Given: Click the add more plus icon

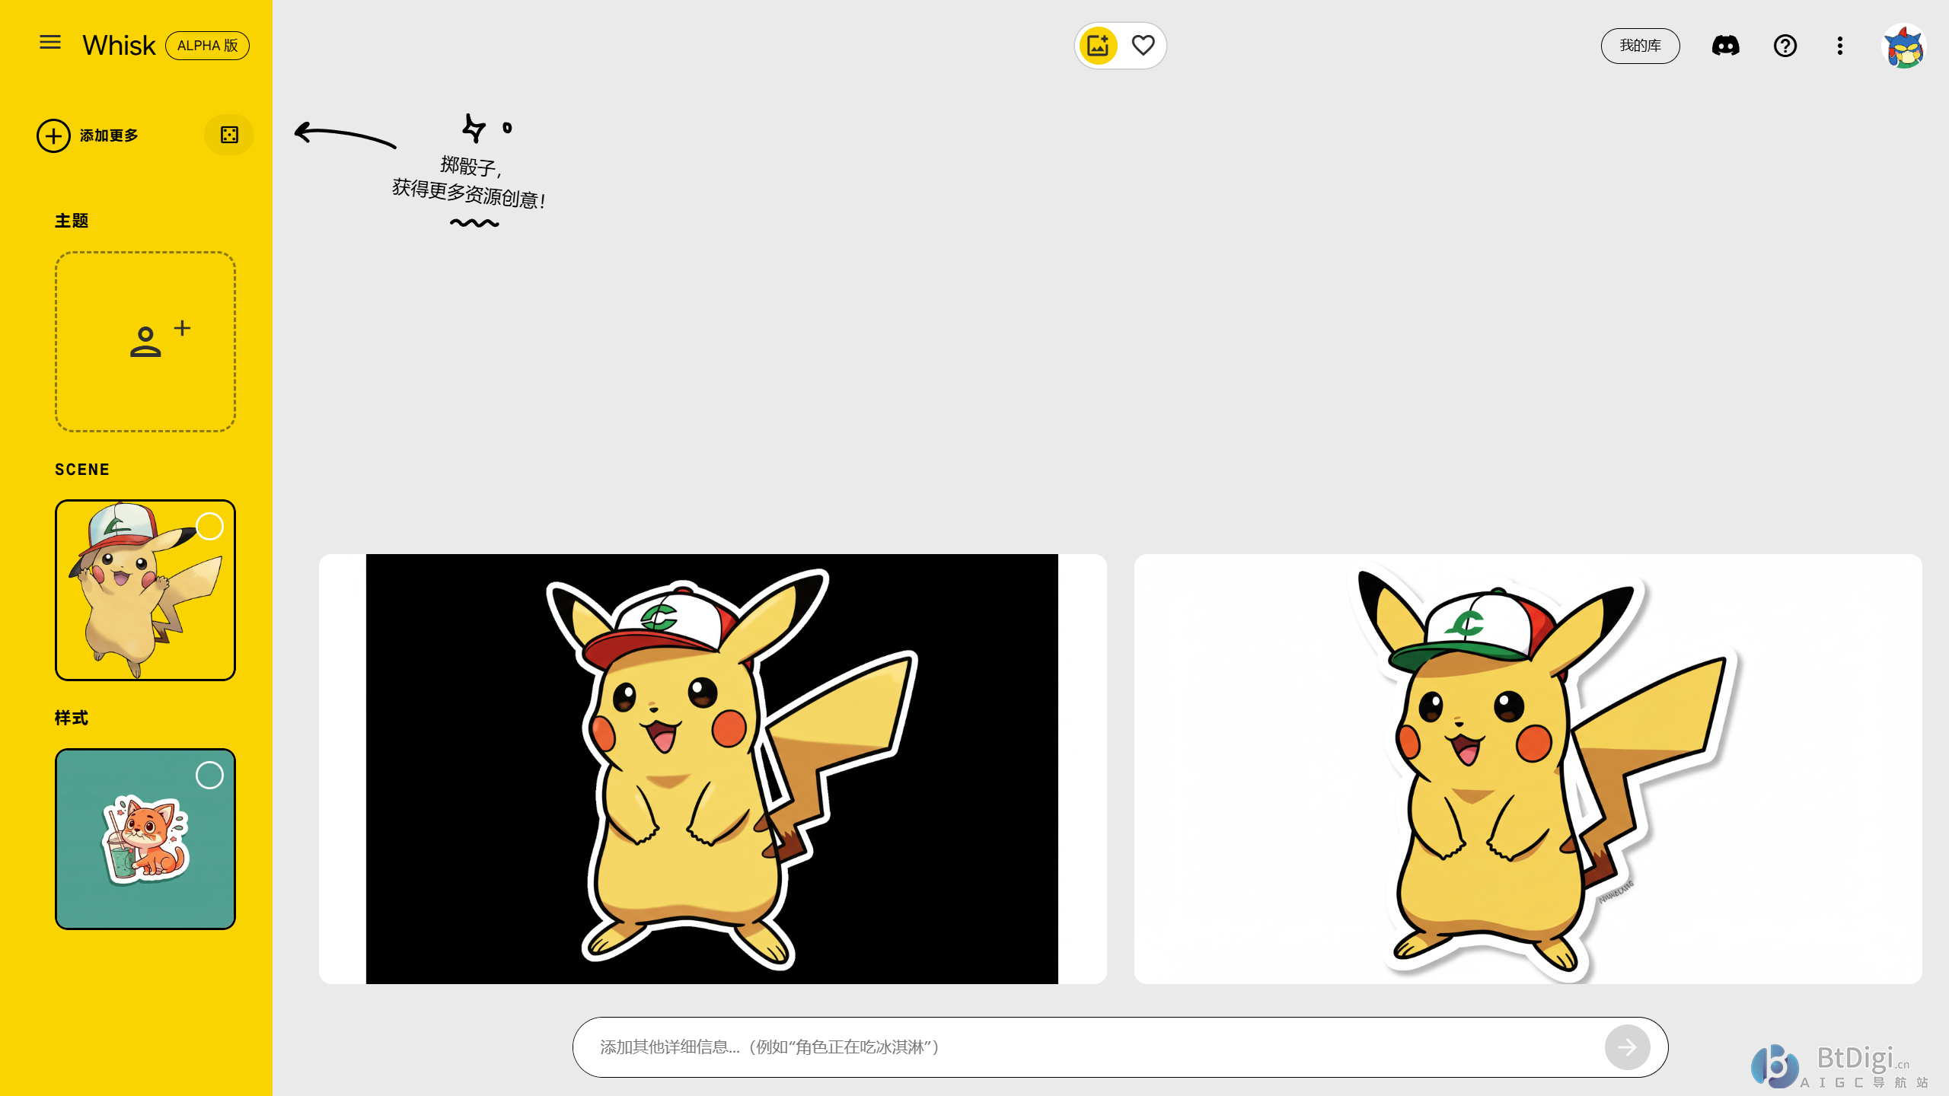Looking at the screenshot, I should click(x=53, y=135).
